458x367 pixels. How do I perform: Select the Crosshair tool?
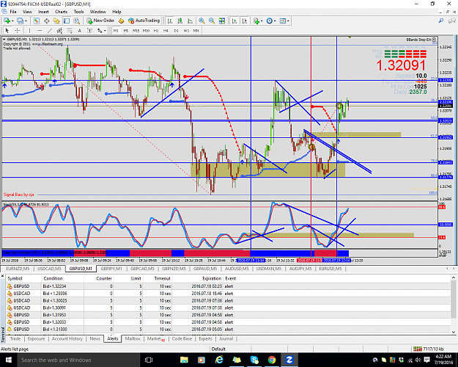[18, 30]
